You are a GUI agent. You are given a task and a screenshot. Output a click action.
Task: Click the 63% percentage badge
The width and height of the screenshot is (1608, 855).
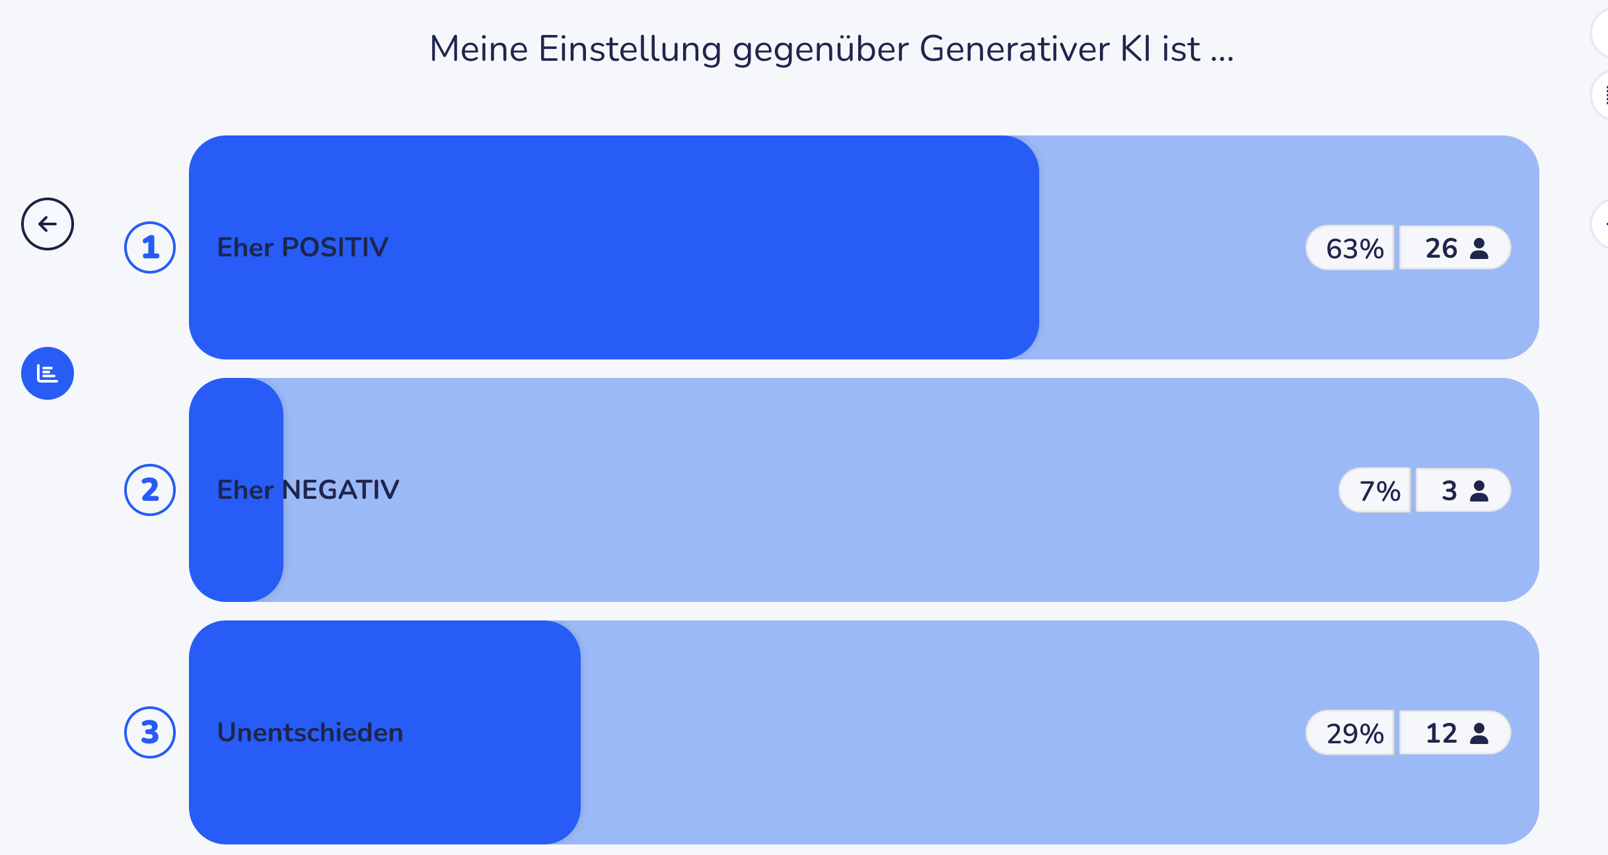click(1354, 248)
